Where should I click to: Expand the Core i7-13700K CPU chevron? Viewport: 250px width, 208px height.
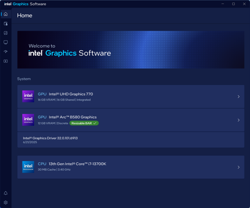[239, 167]
